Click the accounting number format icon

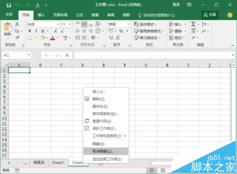[111, 31]
